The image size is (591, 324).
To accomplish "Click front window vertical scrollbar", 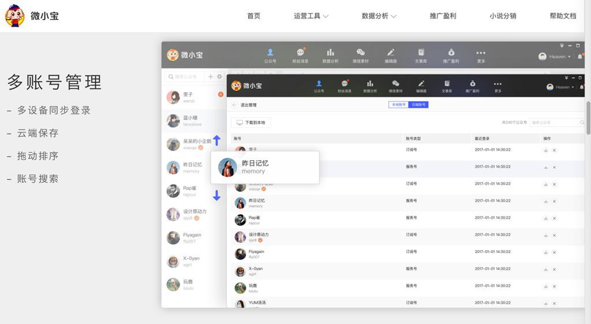I will point(588,118).
